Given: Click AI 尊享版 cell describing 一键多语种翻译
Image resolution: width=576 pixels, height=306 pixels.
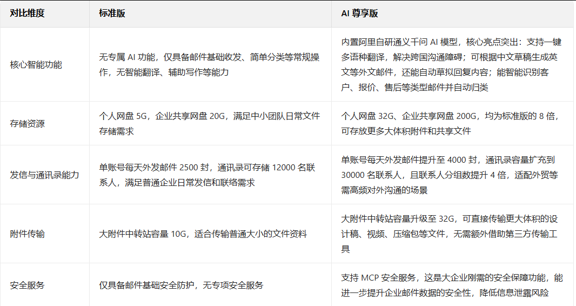Looking at the screenshot, I should coord(452,65).
